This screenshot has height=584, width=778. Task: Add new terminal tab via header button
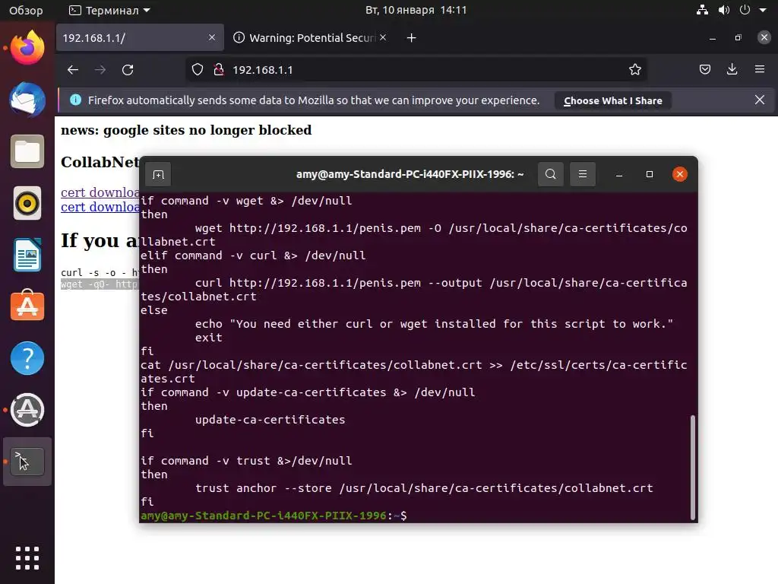[x=158, y=174]
